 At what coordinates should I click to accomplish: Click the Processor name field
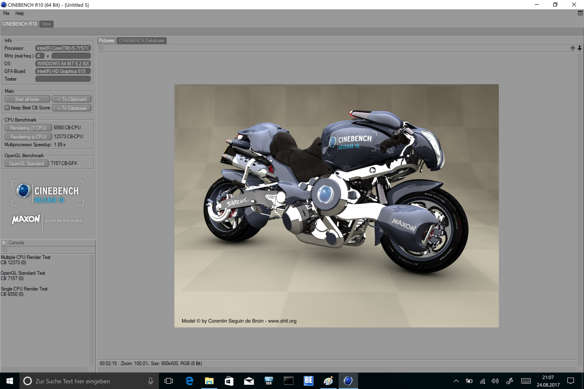tap(63, 48)
